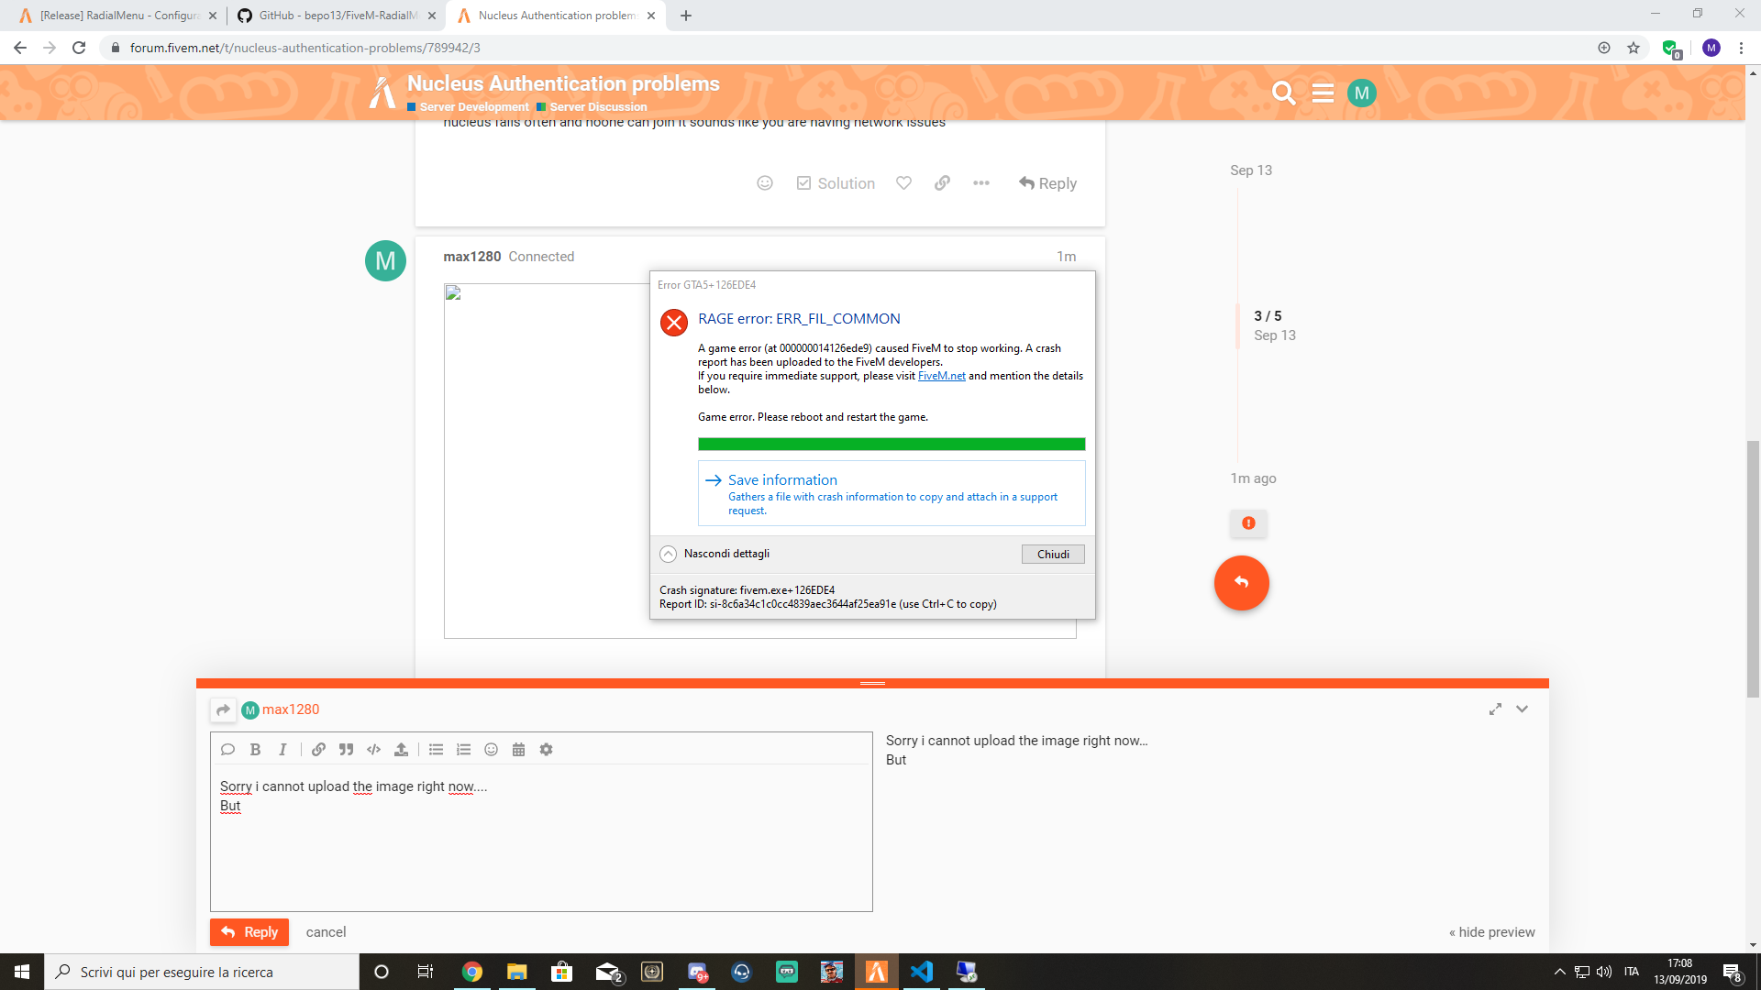
Task: Show hidden system tray icons
Action: tap(1559, 972)
